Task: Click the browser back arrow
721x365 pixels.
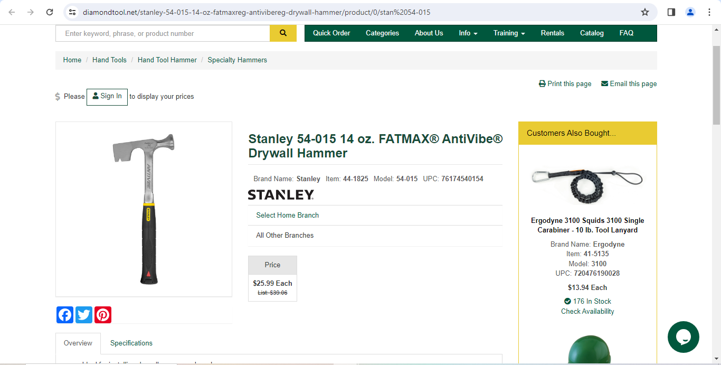Action: point(12,12)
